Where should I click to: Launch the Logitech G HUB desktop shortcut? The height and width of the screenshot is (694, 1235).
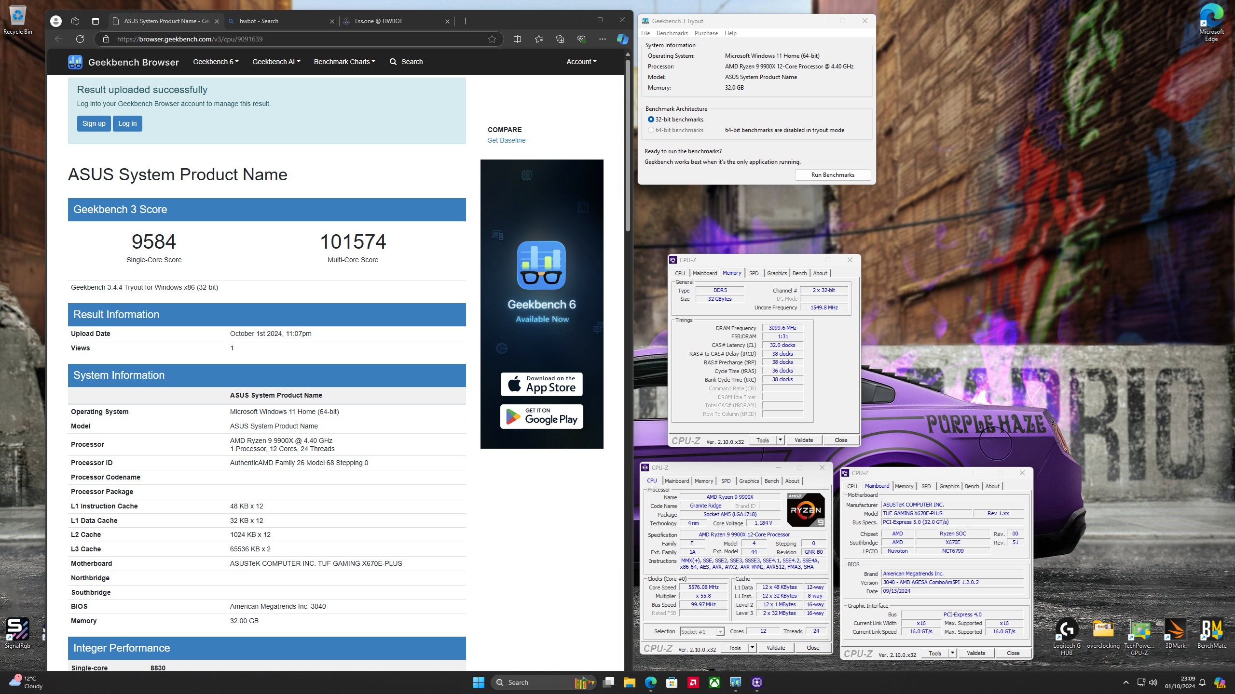(x=1067, y=636)
